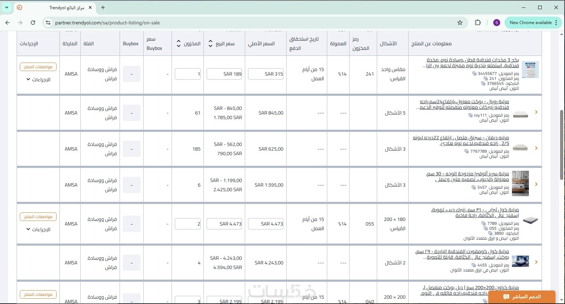
Task: Open the مرتبة ديفان mattress thumbnail
Action: tap(520, 148)
